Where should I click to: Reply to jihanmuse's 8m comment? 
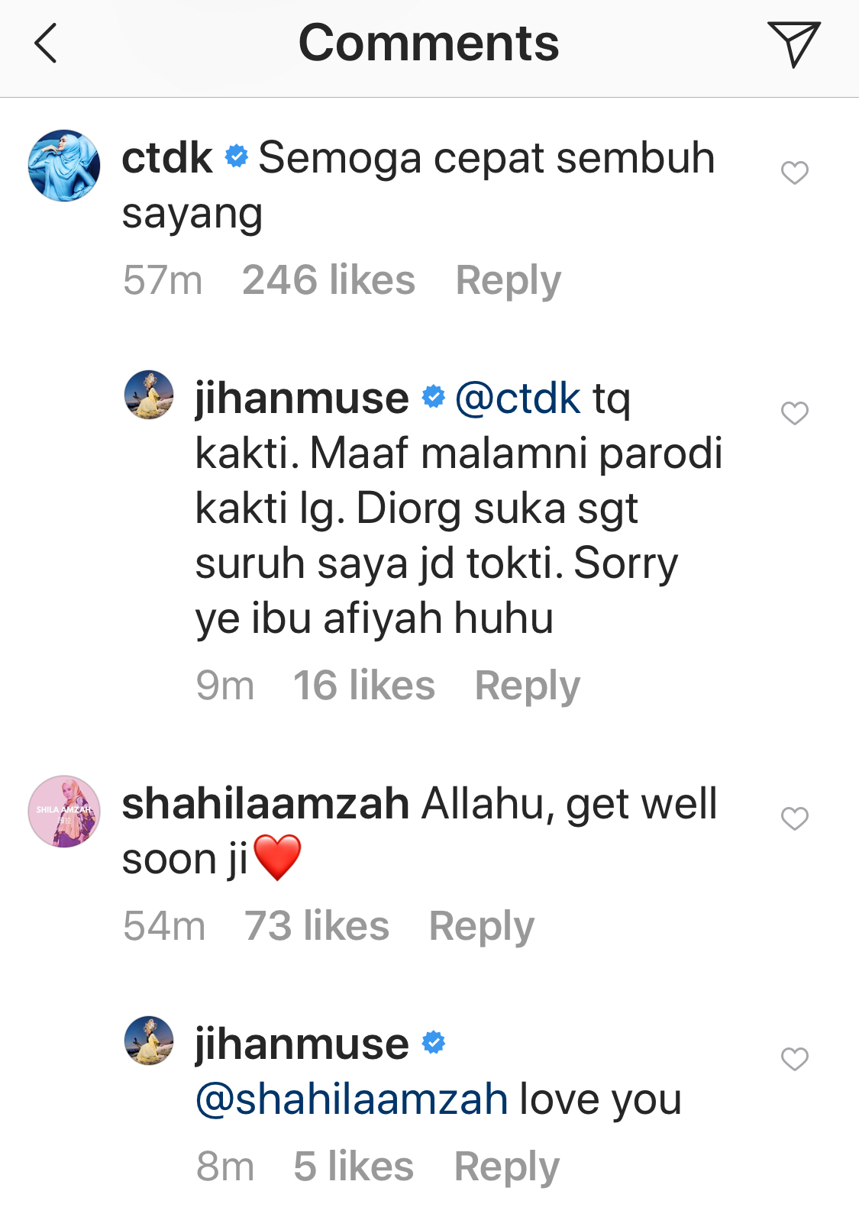[506, 1167]
